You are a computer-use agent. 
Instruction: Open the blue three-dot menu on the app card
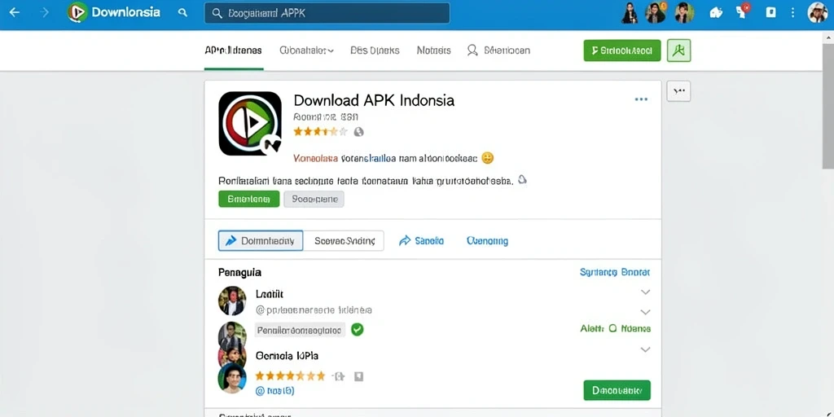point(641,99)
